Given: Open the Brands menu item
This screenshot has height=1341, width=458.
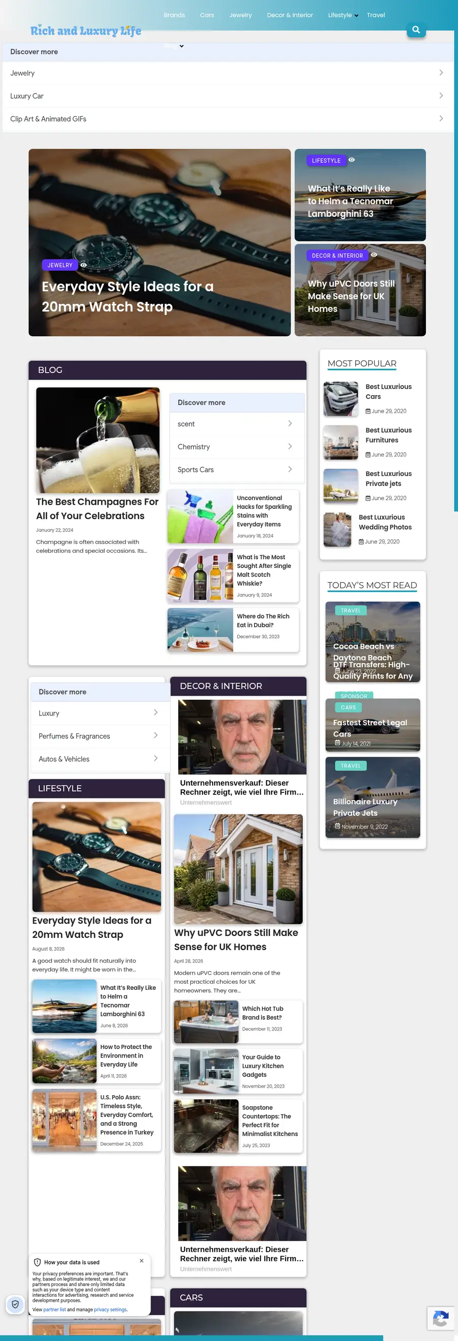Looking at the screenshot, I should 175,15.
